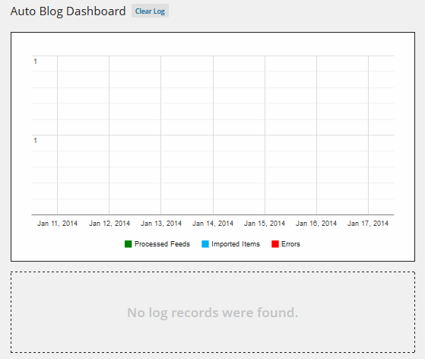Select the Imported Items legend label
This screenshot has height=359, width=425.
click(236, 244)
